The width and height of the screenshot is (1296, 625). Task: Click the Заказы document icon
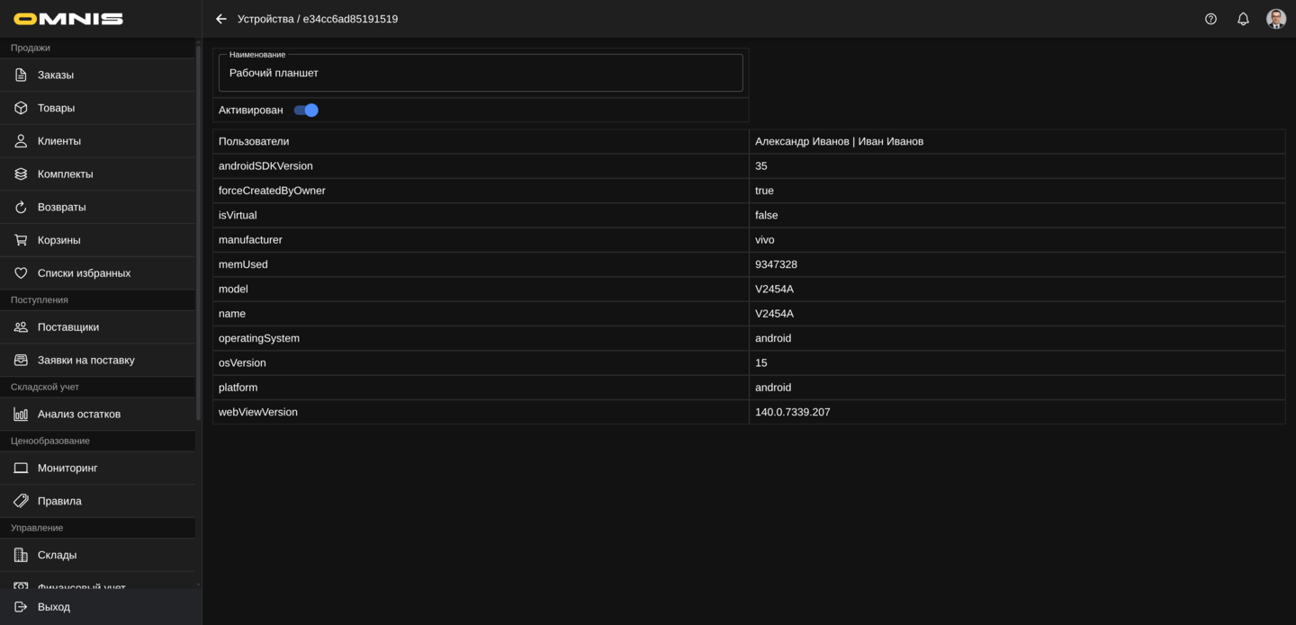[21, 75]
